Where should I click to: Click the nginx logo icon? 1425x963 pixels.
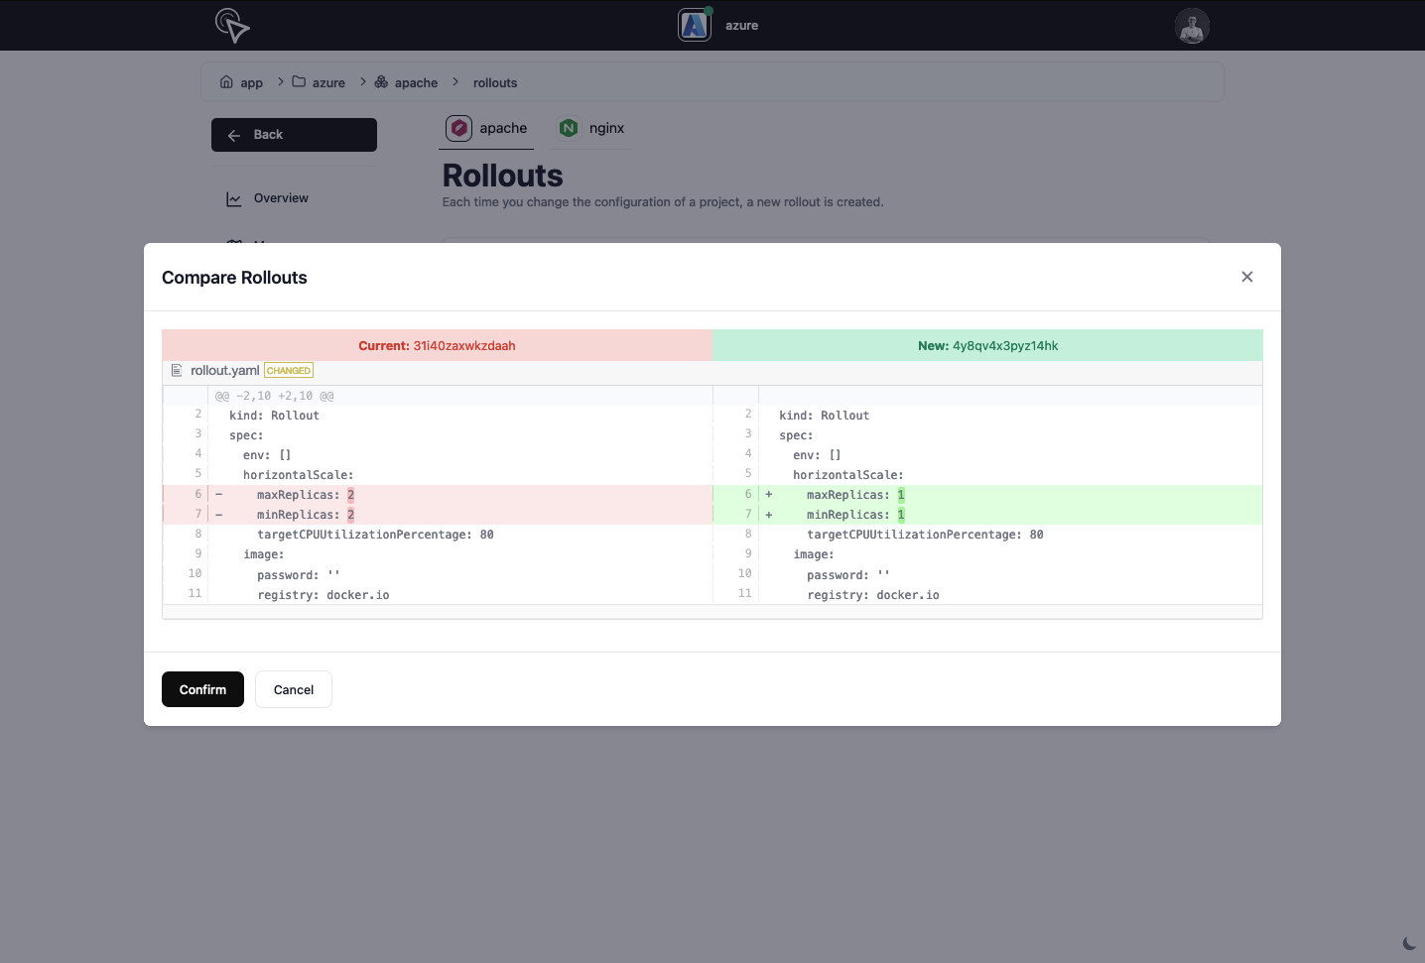coord(569,128)
